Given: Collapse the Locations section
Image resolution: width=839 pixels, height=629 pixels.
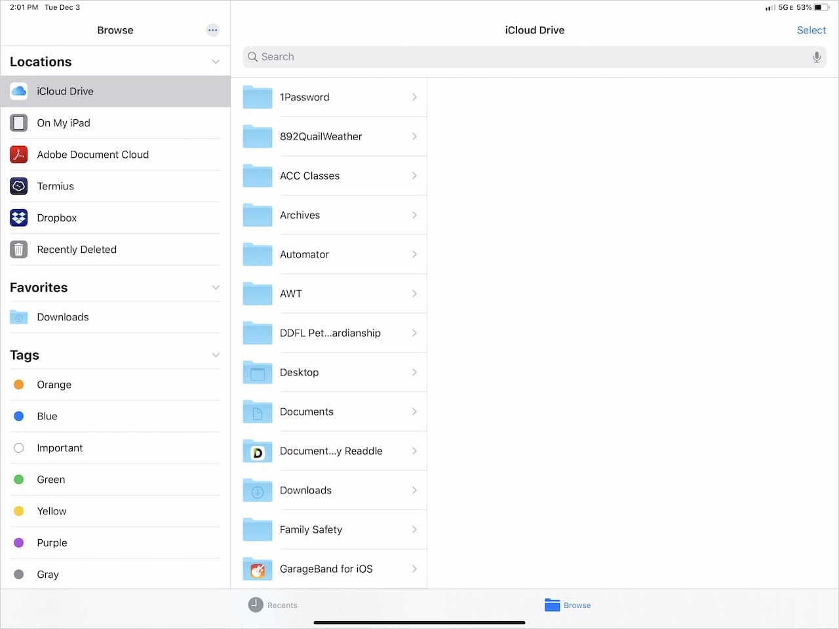Looking at the screenshot, I should pos(216,62).
